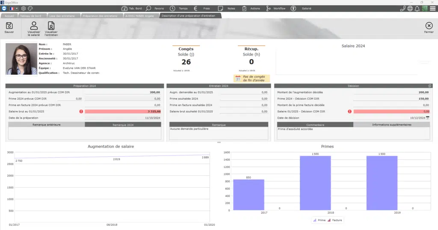Open the settings gear icon
This screenshot has height=230, width=438.
24,8
